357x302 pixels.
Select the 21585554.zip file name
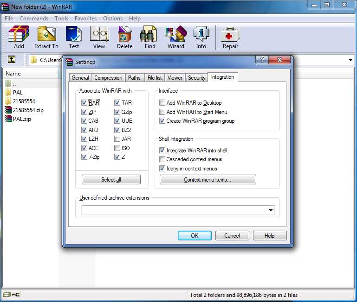(x=28, y=110)
